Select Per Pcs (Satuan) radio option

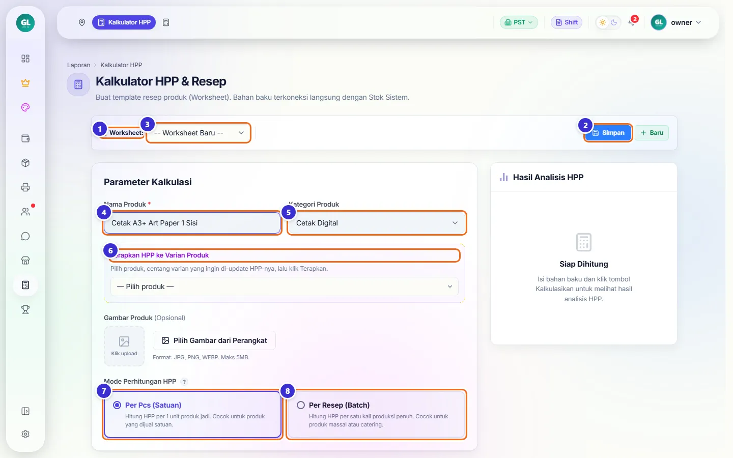[193, 414]
